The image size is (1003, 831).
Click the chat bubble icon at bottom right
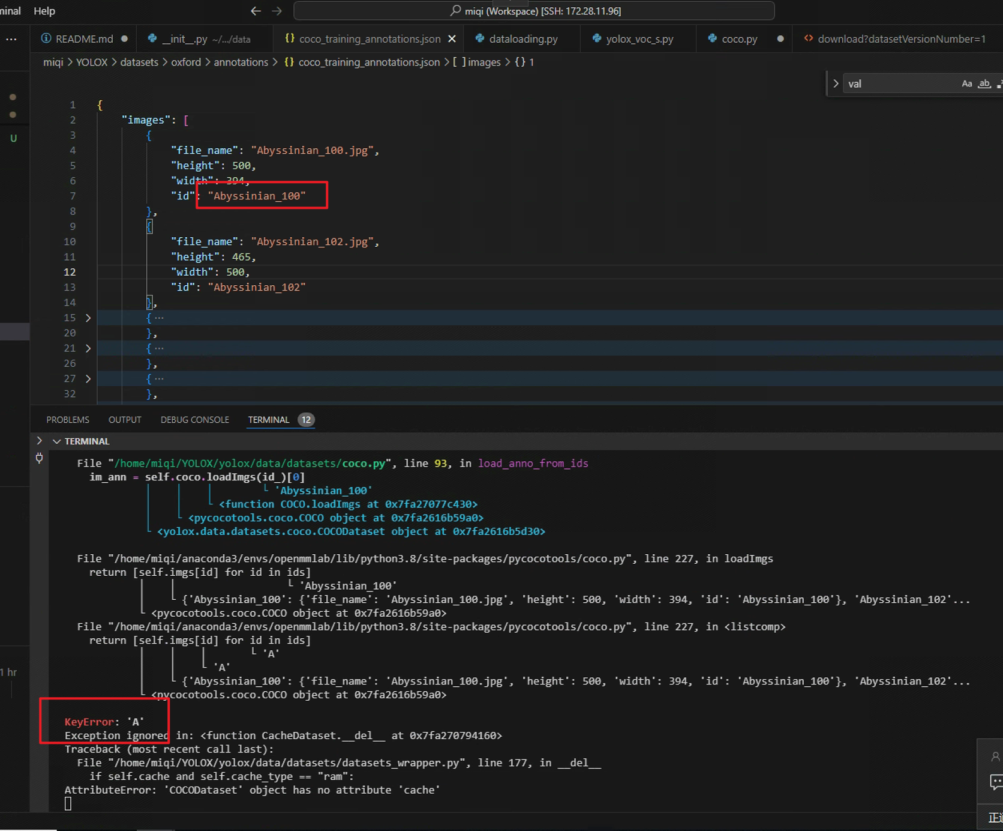click(x=996, y=782)
